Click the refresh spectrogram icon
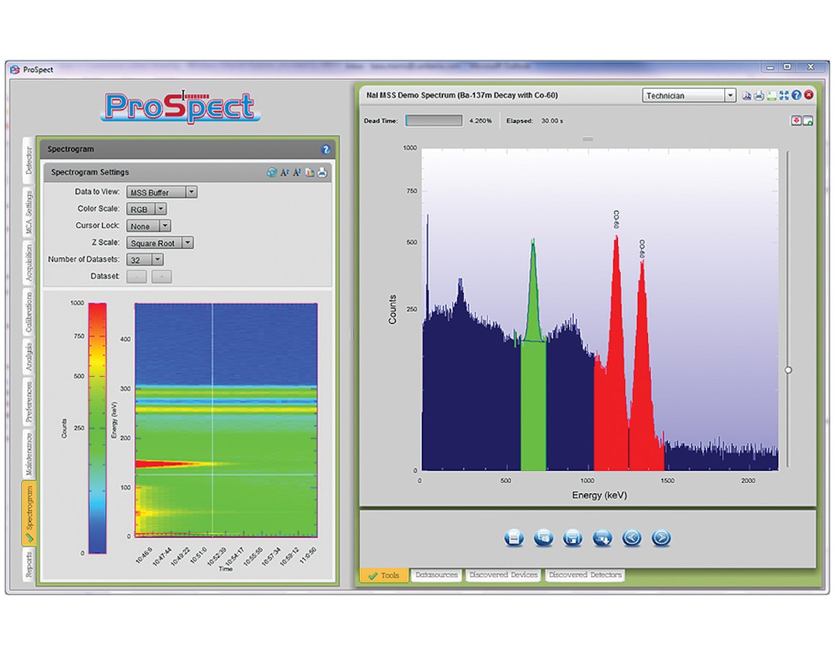834x654 pixels. click(272, 172)
